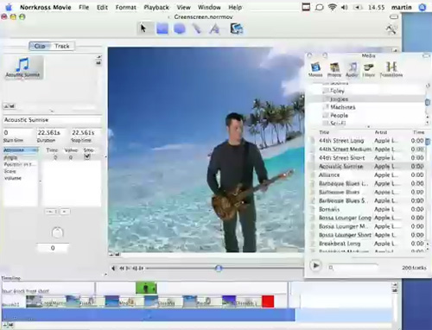Click the fast-forward control below the preview
Viewport: 432px width, 330px height.
coord(140,269)
